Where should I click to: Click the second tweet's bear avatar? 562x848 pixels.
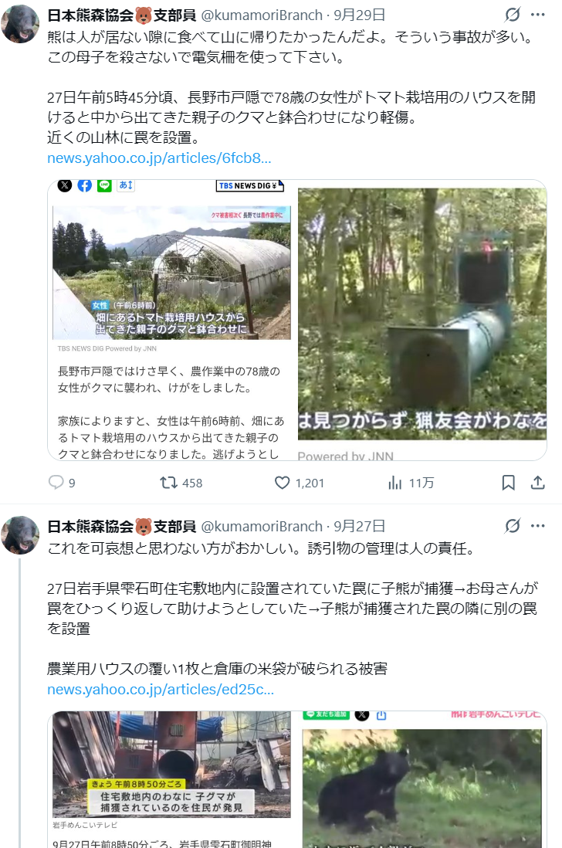[x=21, y=535]
